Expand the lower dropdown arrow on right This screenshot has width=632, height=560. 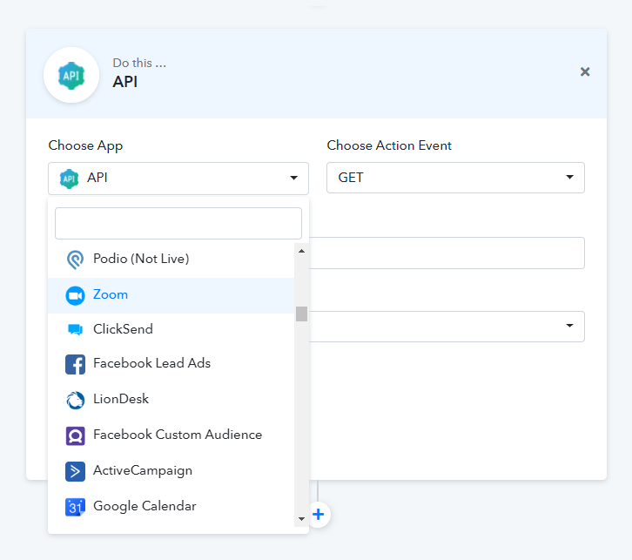tap(569, 326)
